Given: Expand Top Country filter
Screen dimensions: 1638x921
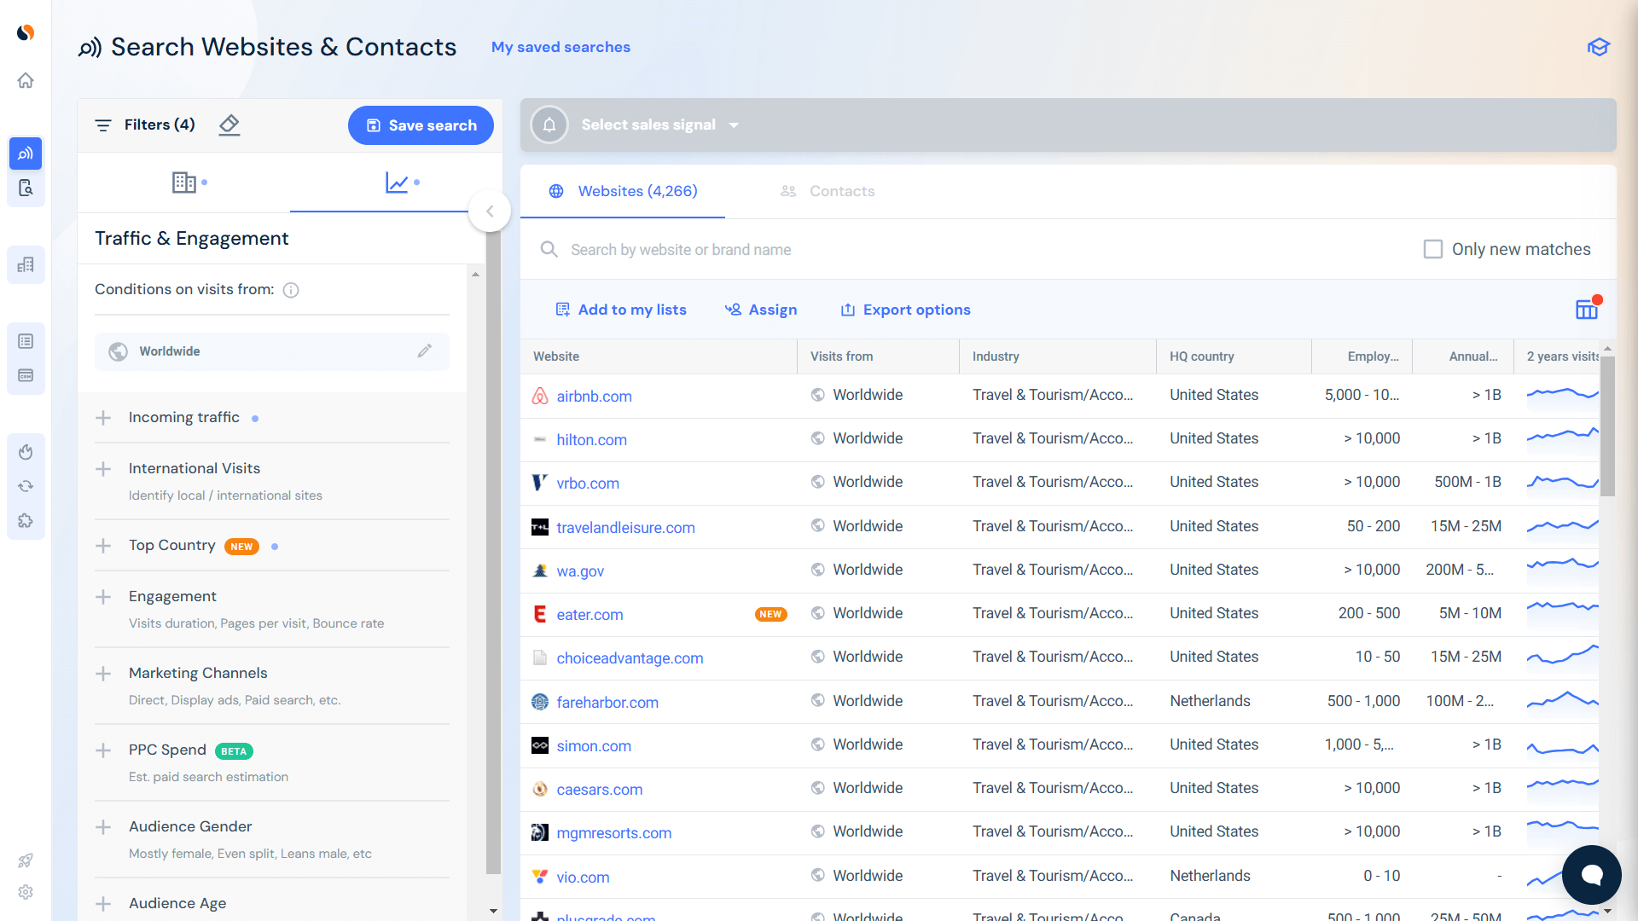Looking at the screenshot, I should click(x=103, y=546).
